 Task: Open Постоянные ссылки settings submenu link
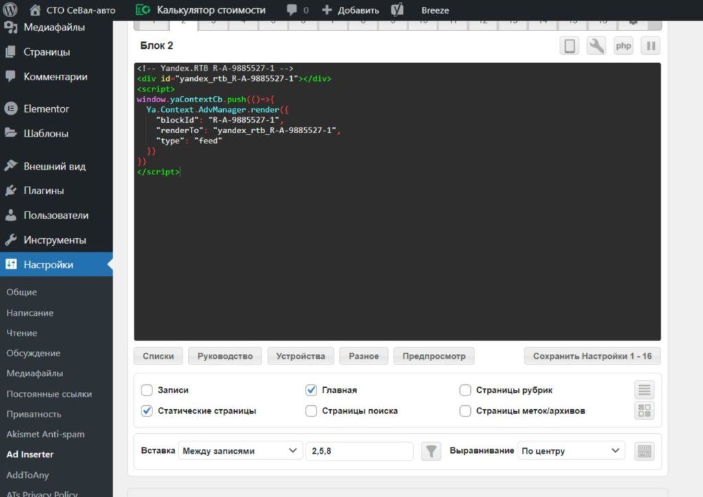click(x=49, y=394)
